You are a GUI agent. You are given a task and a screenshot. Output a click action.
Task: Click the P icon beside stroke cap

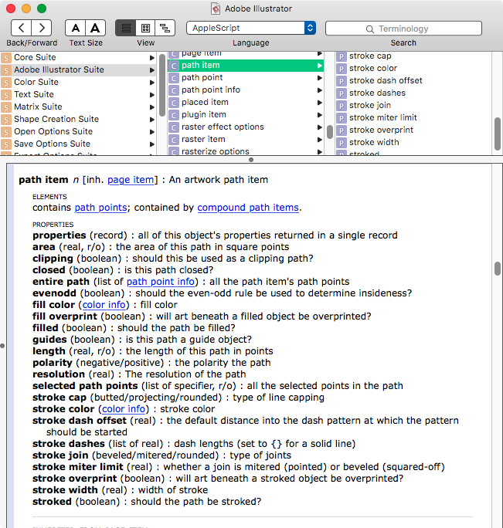(342, 56)
